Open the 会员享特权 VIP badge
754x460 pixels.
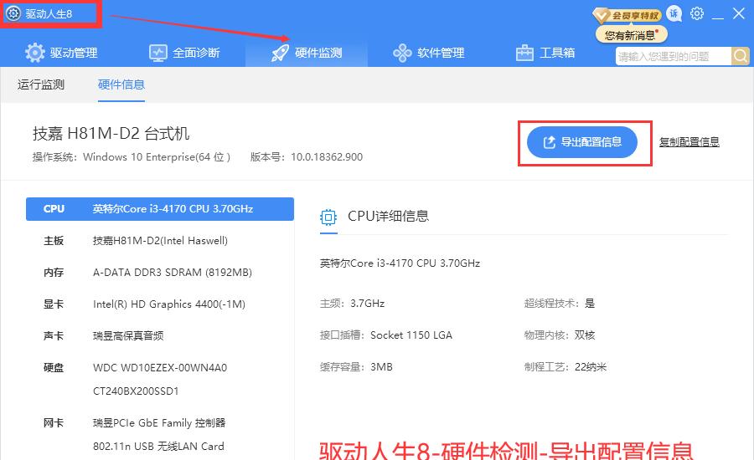(627, 15)
